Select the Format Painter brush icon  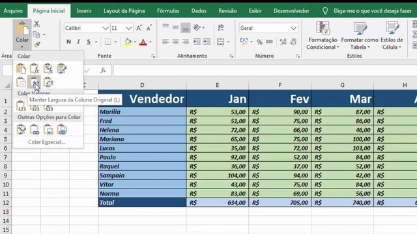36,45
